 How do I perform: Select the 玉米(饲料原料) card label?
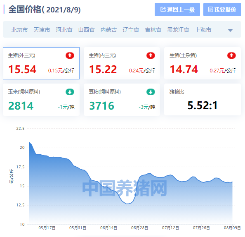24,92
